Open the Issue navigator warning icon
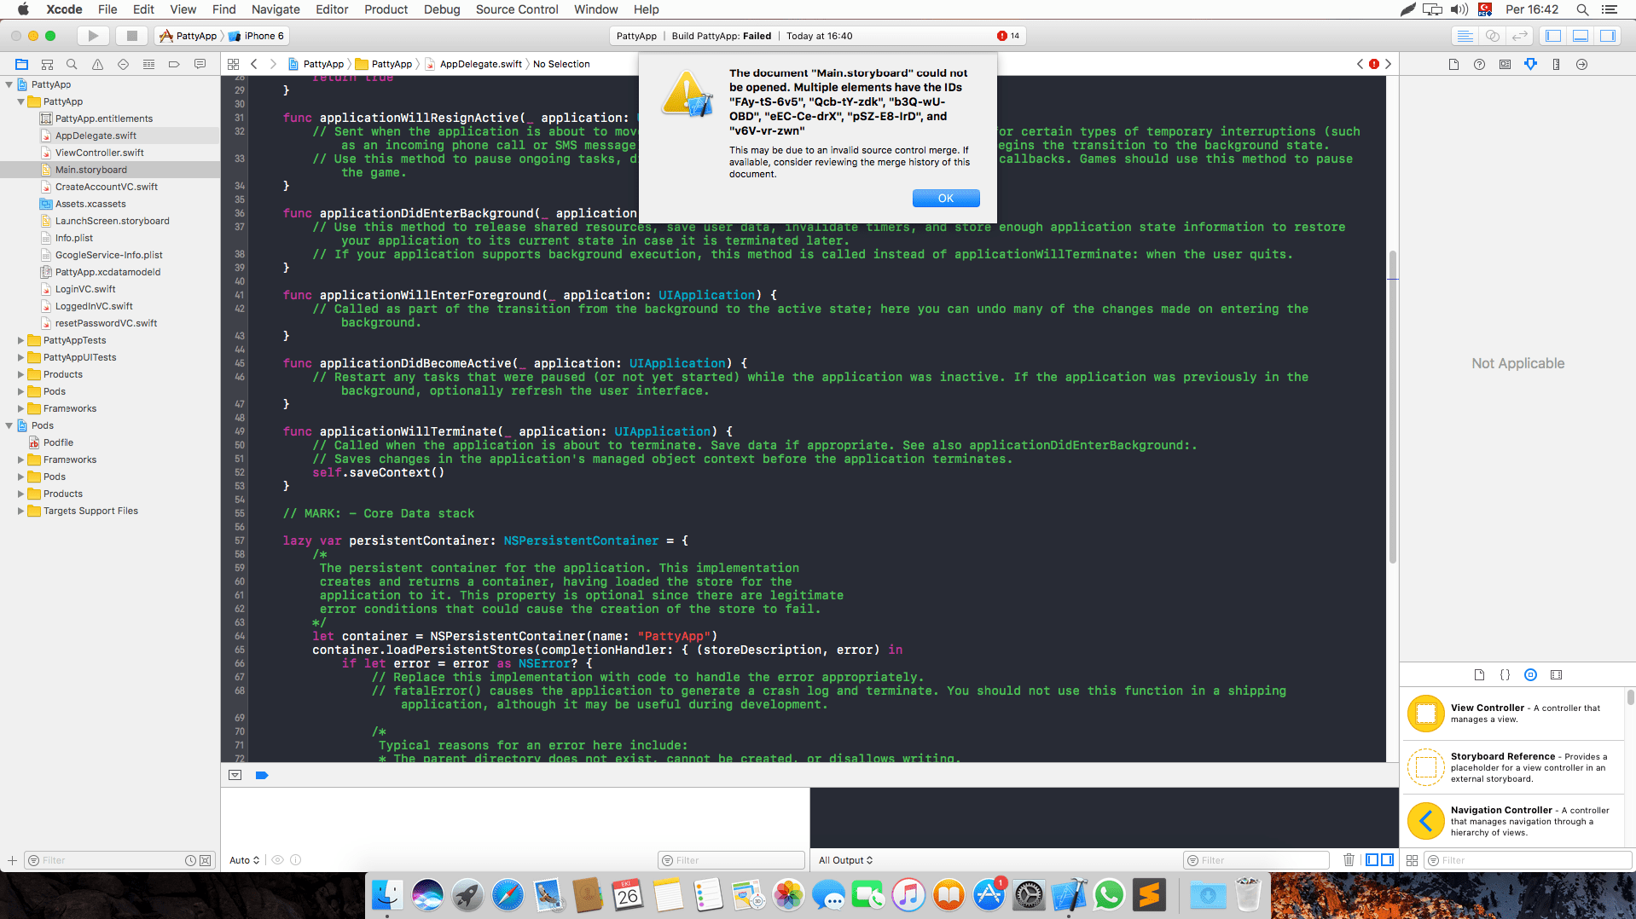 (97, 64)
